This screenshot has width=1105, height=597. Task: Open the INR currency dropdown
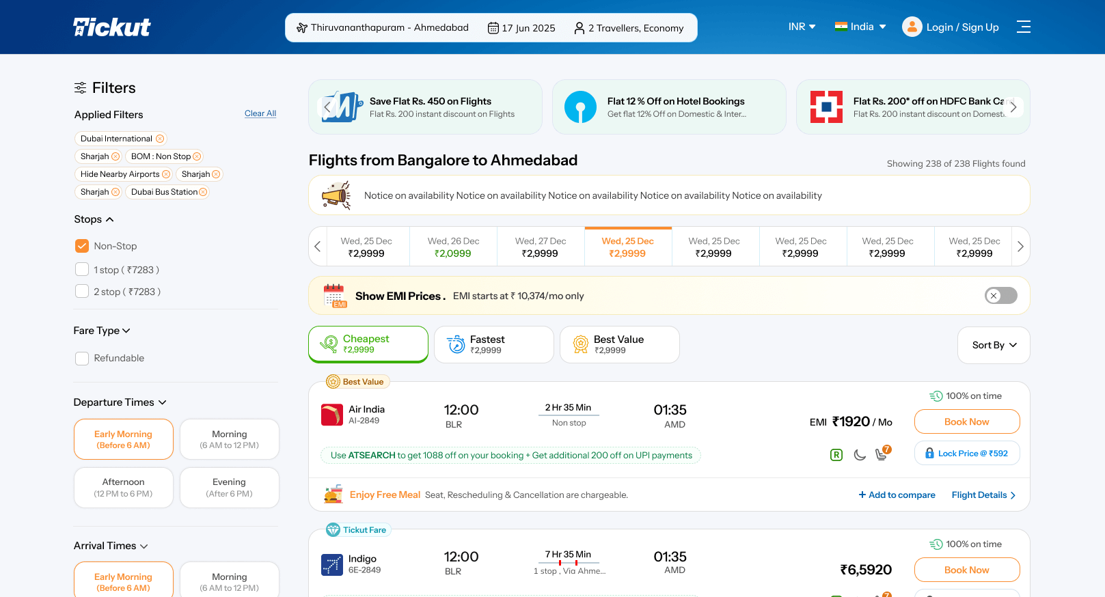[x=802, y=27]
